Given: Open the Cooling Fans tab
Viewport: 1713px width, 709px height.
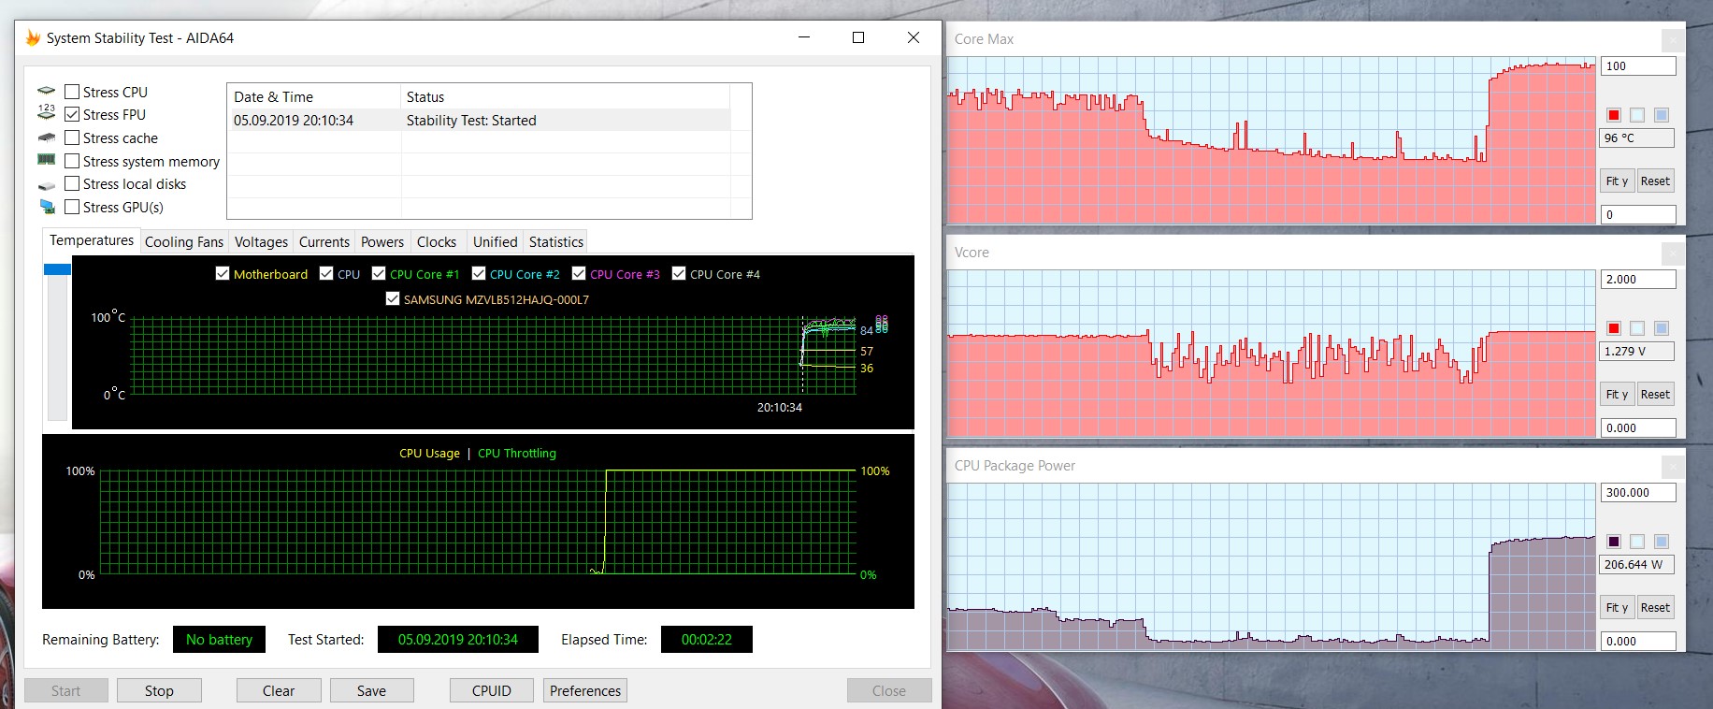Looking at the screenshot, I should (184, 241).
